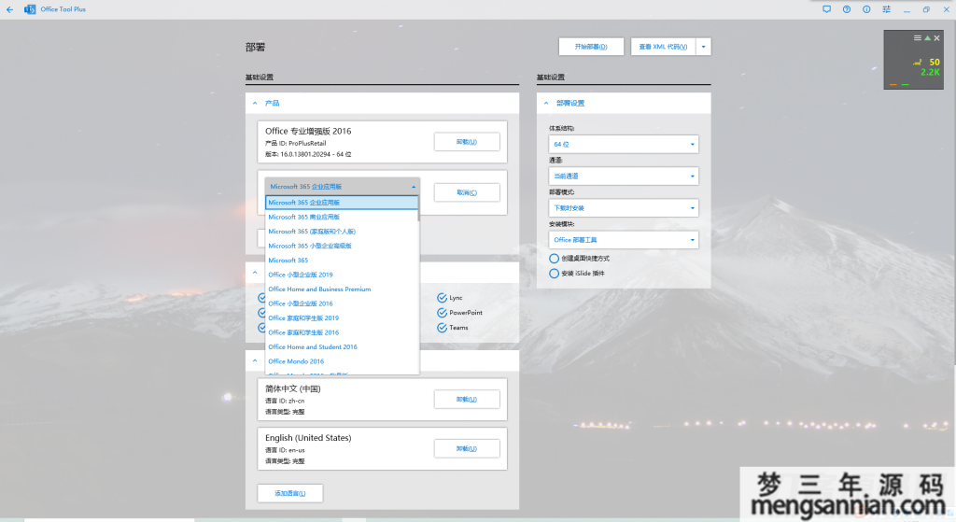The width and height of the screenshot is (956, 522).
Task: Click the 取消(C) button
Action: [x=467, y=192]
